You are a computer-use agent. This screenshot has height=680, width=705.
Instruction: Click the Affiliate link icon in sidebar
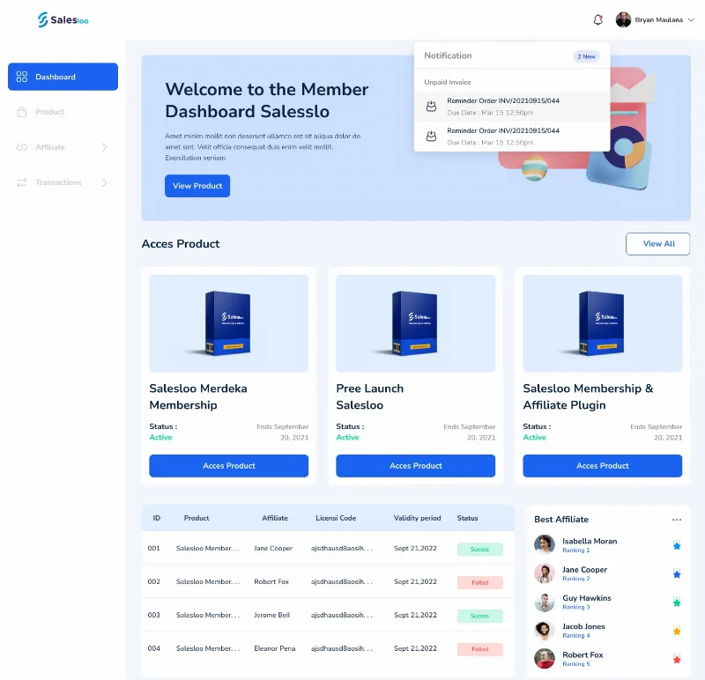[21, 147]
